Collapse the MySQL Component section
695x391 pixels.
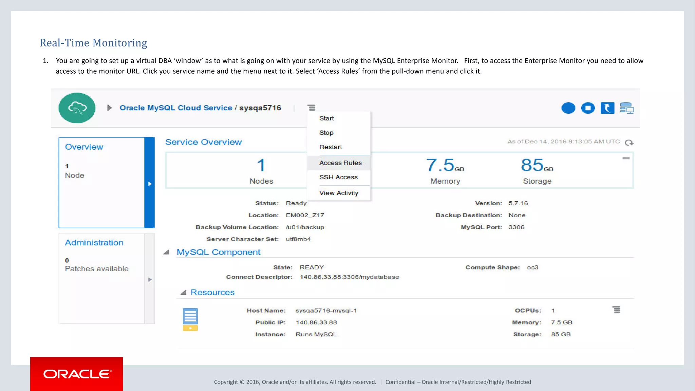[166, 252]
